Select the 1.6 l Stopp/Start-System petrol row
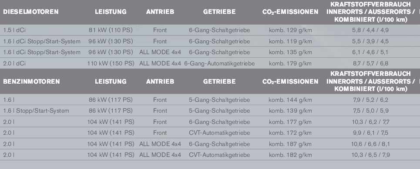This screenshot has height=169, width=420. (210, 111)
